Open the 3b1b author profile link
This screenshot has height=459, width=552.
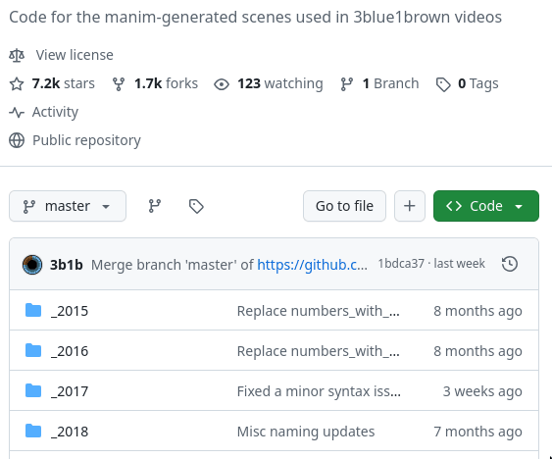tap(67, 265)
